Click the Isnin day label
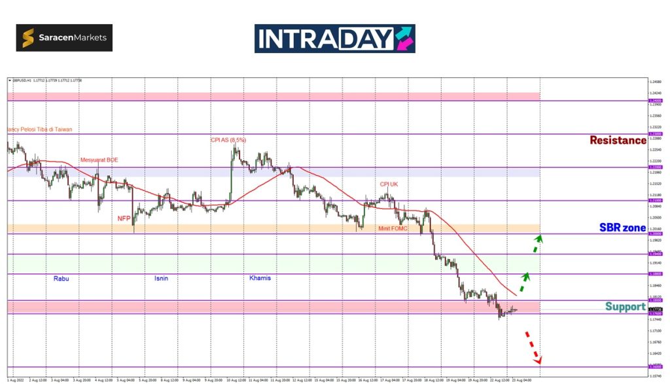This screenshot has width=670, height=384. (x=161, y=278)
